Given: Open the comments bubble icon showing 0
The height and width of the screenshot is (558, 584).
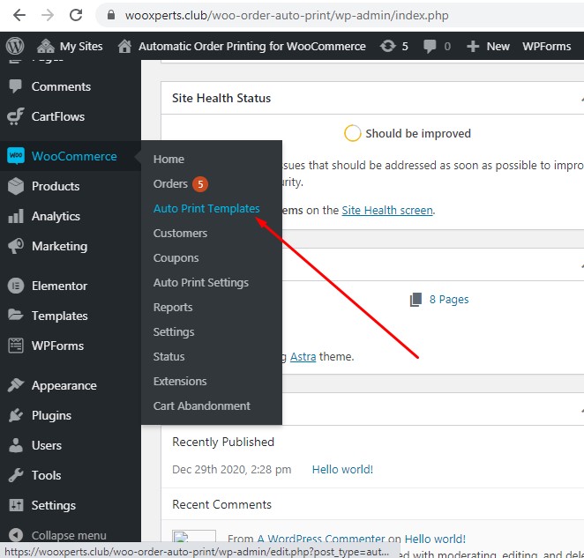Looking at the screenshot, I should [430, 47].
